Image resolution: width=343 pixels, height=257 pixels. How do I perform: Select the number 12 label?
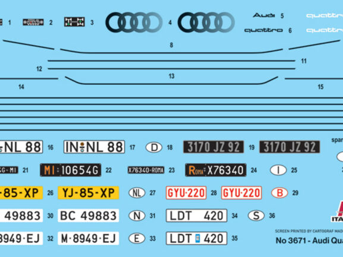pos(39,69)
